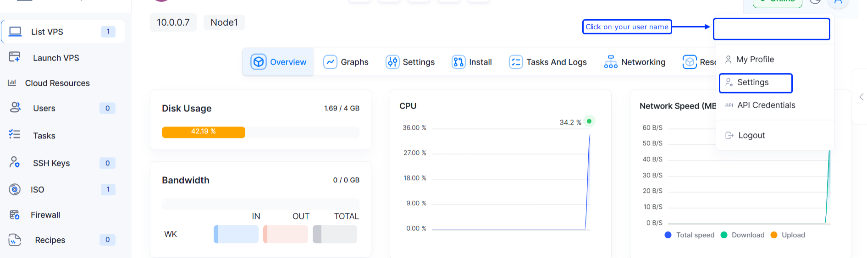Click the List VPS laptop icon
Screen dimensions: 867x258
pos(15,32)
